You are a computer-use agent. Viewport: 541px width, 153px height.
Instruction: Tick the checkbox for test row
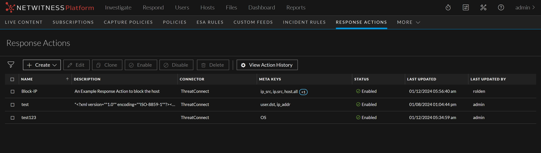(x=13, y=105)
